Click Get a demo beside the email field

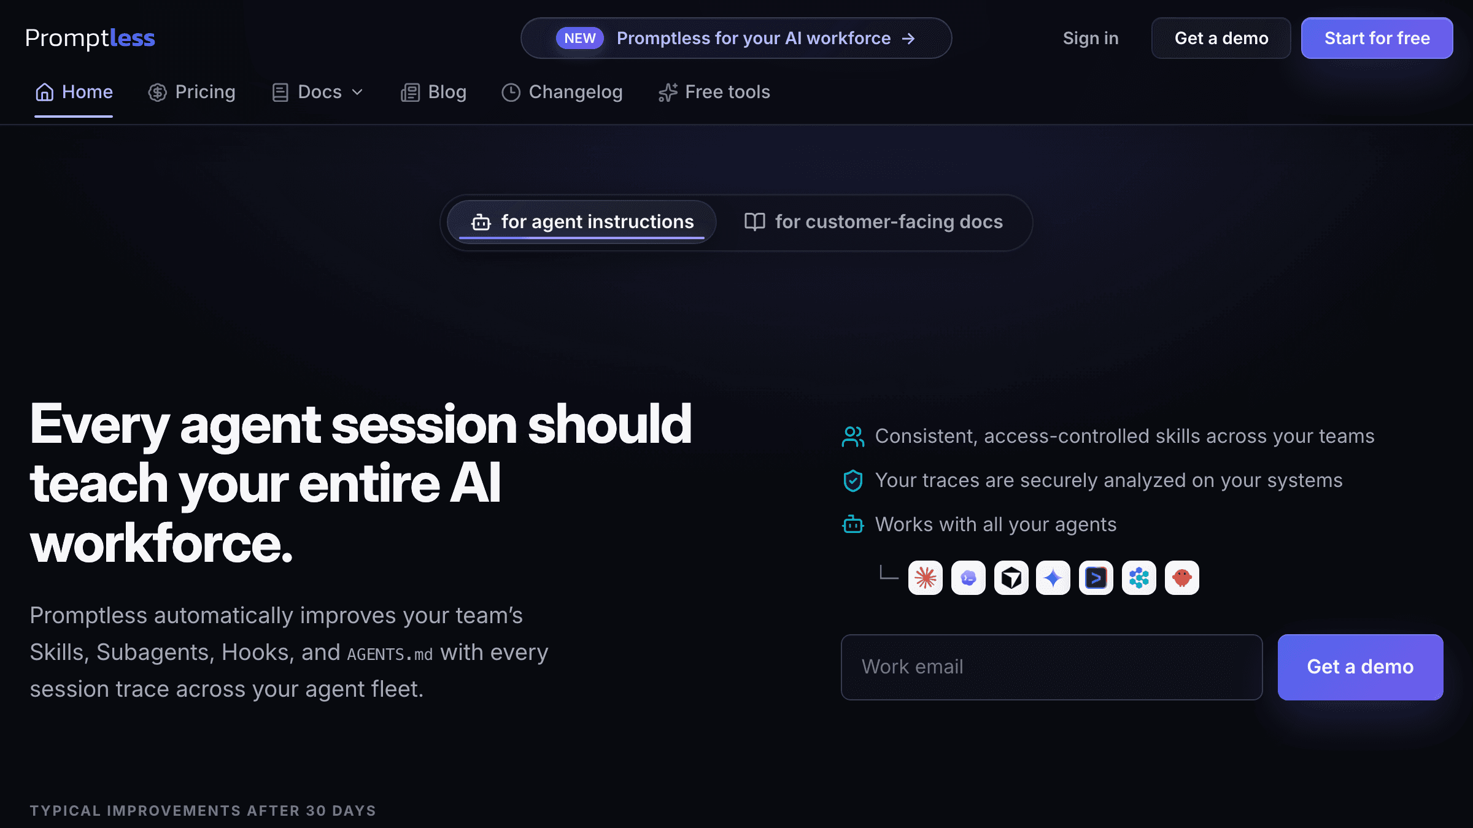coord(1360,667)
